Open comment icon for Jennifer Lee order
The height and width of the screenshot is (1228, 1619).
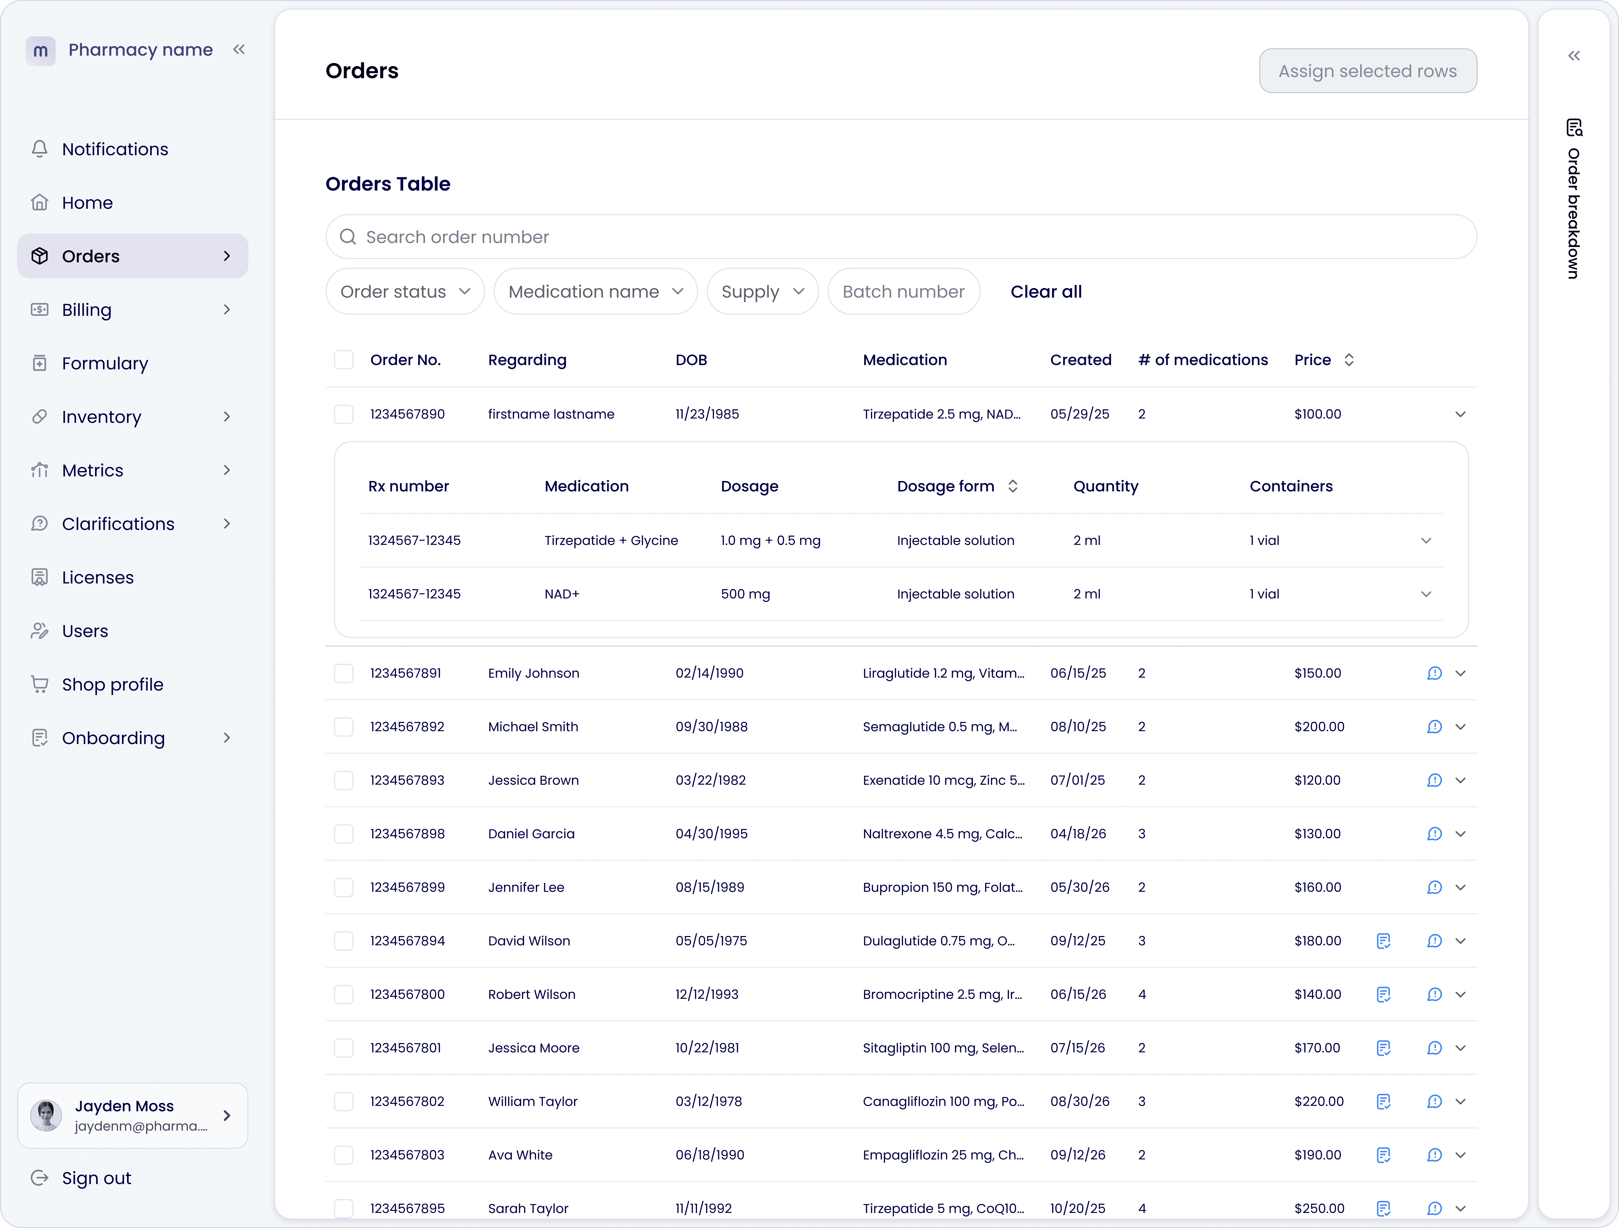point(1435,887)
